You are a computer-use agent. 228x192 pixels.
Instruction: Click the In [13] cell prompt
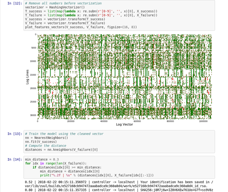pos(15,134)
